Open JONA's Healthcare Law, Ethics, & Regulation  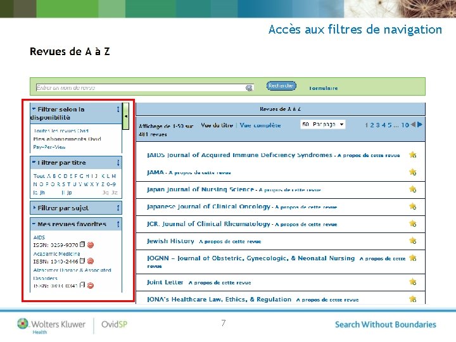point(219,299)
